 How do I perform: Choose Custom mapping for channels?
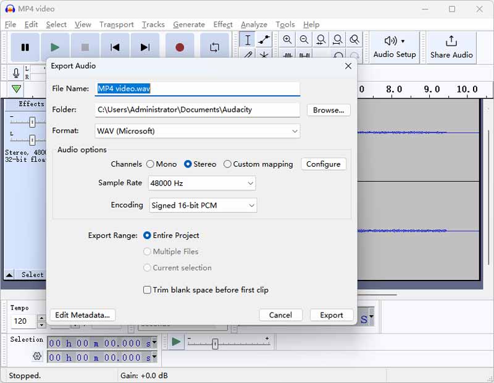point(227,164)
